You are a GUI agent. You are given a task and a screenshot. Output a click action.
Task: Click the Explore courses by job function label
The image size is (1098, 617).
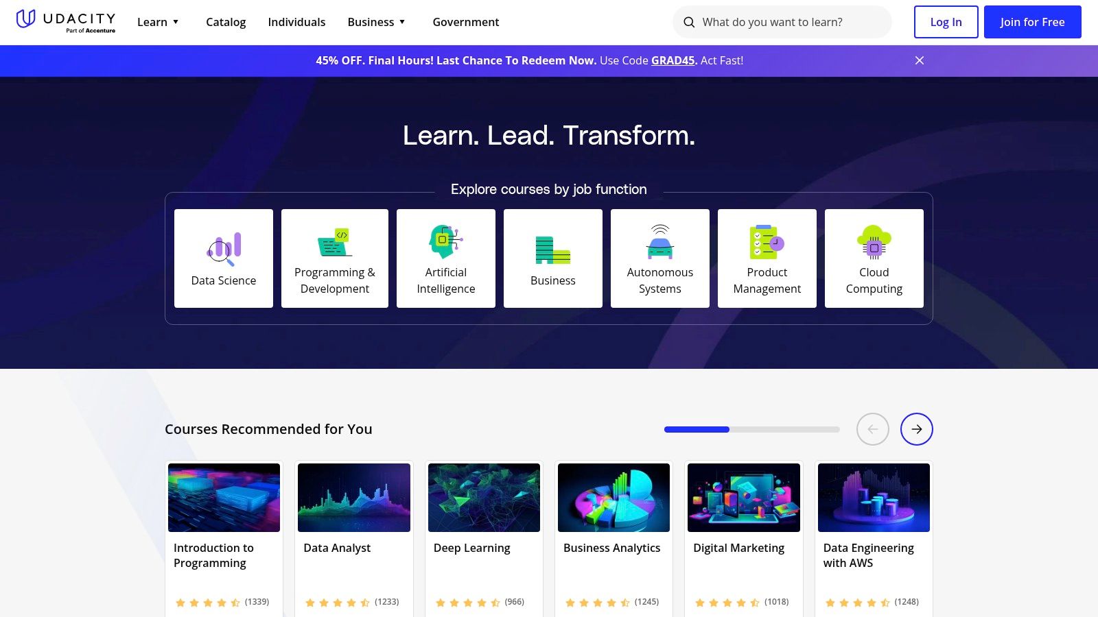(x=549, y=189)
